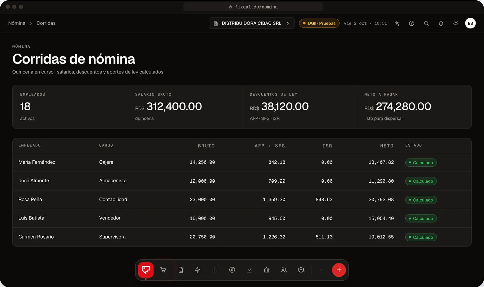The height and width of the screenshot is (287, 484).
Task: Open the bar chart reports icon
Action: [x=215, y=270]
